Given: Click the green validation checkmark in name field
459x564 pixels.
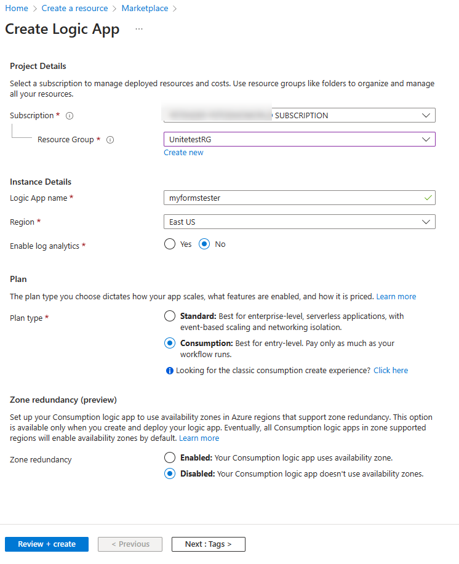Looking at the screenshot, I should [x=428, y=198].
